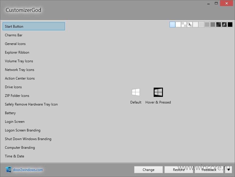Viewport: 235px width, 177px height.
Task: Open Drive Icons list item
Action: [34, 87]
